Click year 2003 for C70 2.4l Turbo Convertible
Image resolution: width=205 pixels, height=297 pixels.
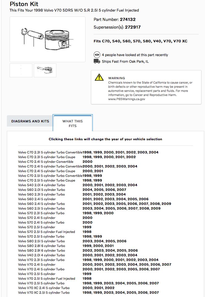pos(121,166)
